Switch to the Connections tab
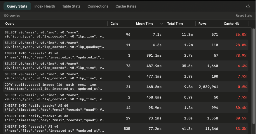The width and height of the screenshot is (256, 134). tap(98, 6)
